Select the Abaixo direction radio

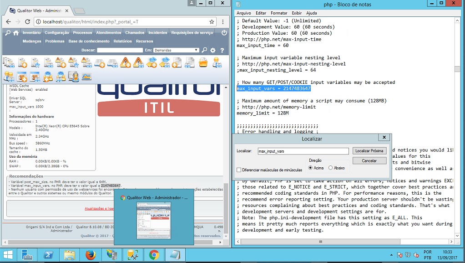330,168
